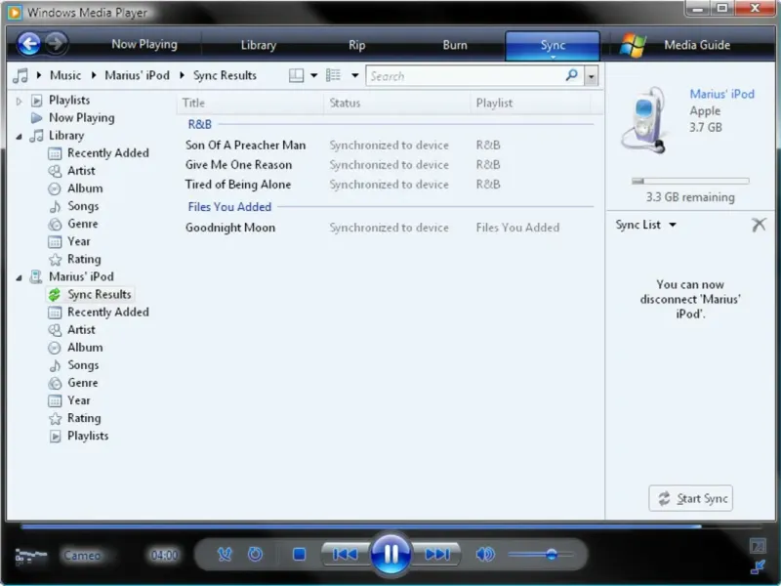Pause the current song

(x=391, y=554)
